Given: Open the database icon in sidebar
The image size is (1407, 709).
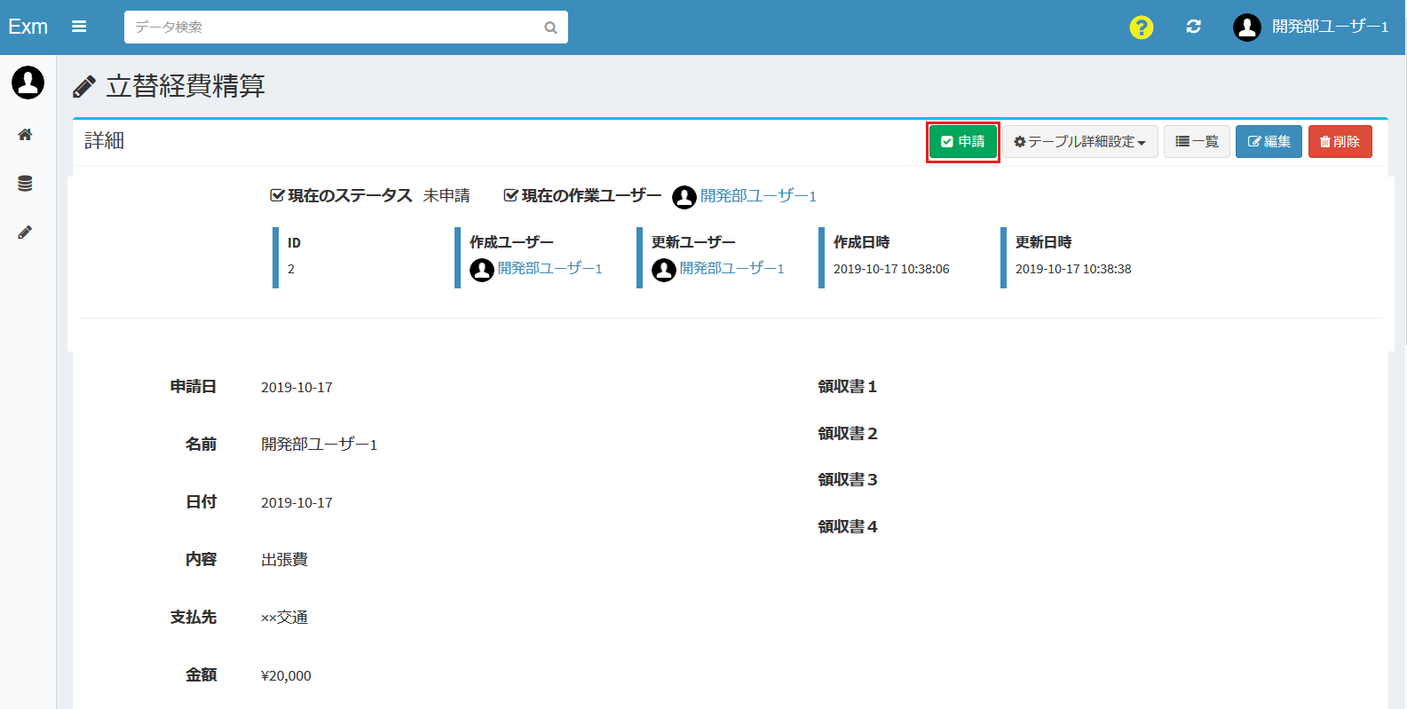Looking at the screenshot, I should [25, 184].
